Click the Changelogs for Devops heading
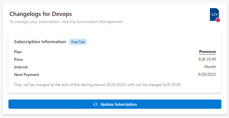The width and height of the screenshot is (229, 118). coord(41,14)
